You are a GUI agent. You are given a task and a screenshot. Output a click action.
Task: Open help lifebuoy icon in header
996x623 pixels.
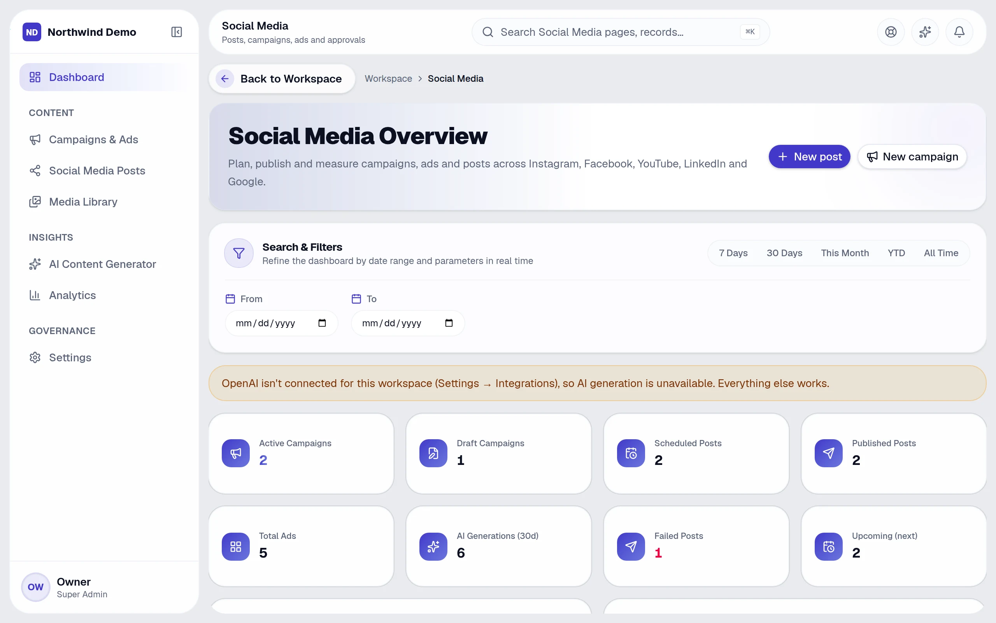pos(891,32)
